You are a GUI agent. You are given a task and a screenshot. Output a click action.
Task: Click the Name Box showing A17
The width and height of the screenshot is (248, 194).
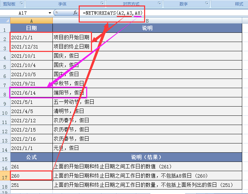[x=24, y=13]
